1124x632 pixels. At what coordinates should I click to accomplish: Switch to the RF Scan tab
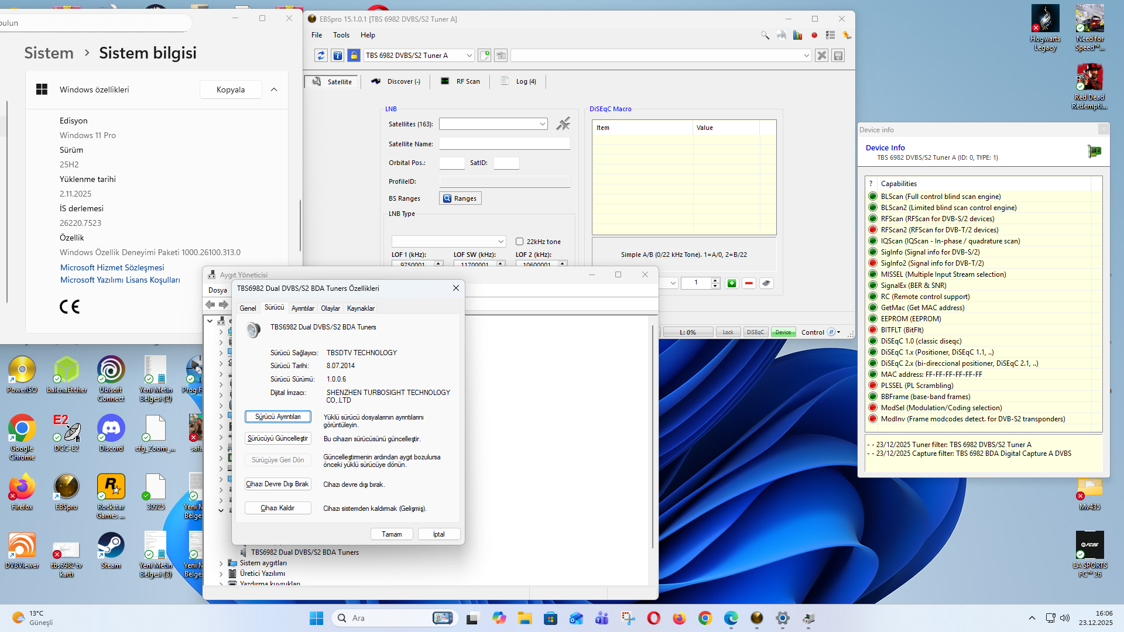461,82
